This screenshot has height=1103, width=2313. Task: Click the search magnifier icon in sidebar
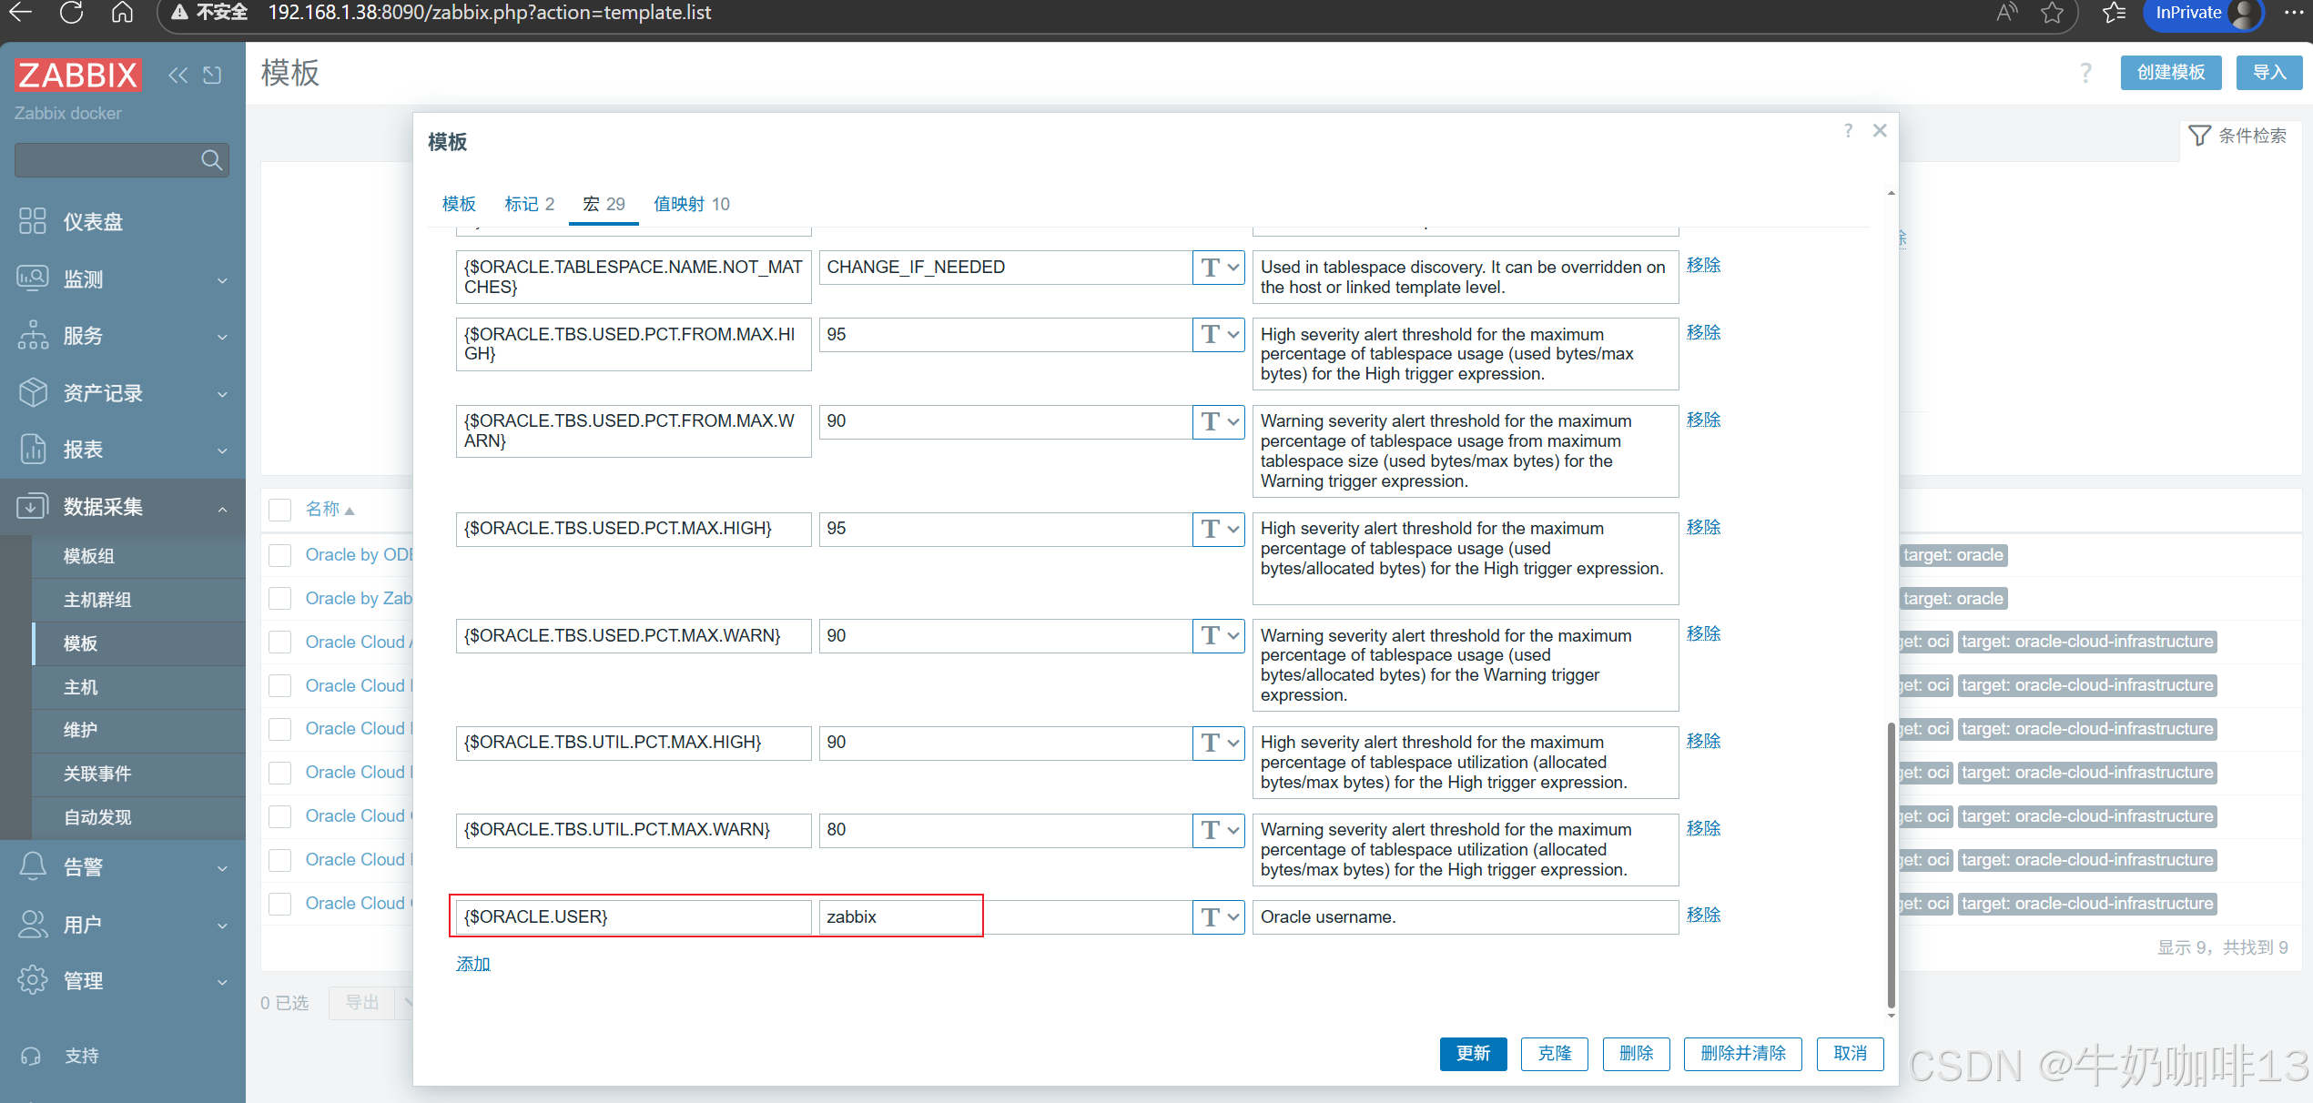pyautogui.click(x=211, y=160)
